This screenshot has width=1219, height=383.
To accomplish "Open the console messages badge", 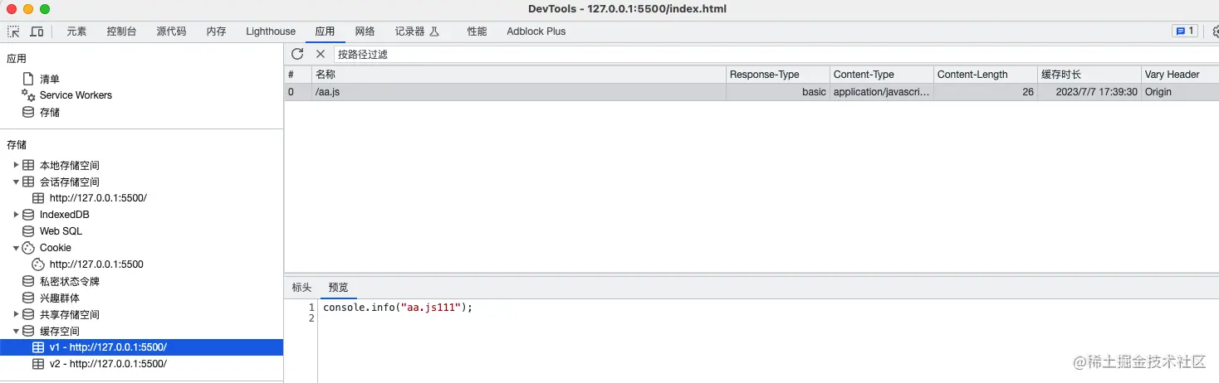I will point(1184,32).
